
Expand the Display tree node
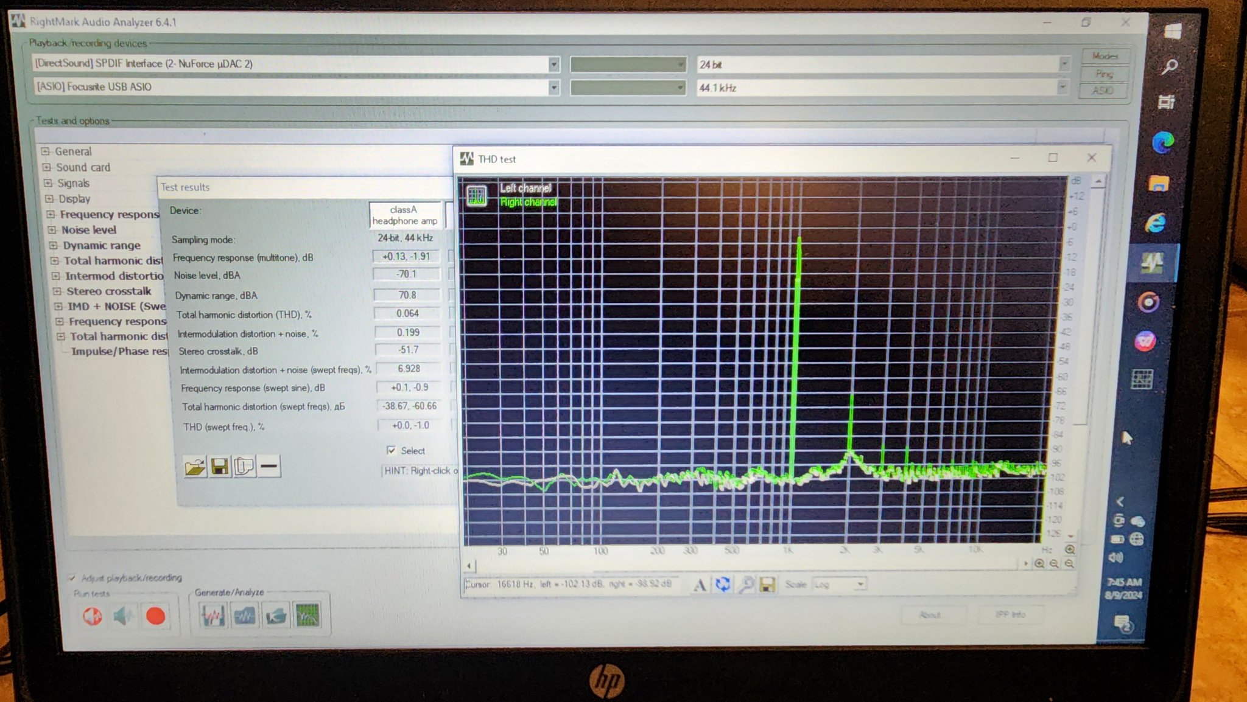coord(49,198)
